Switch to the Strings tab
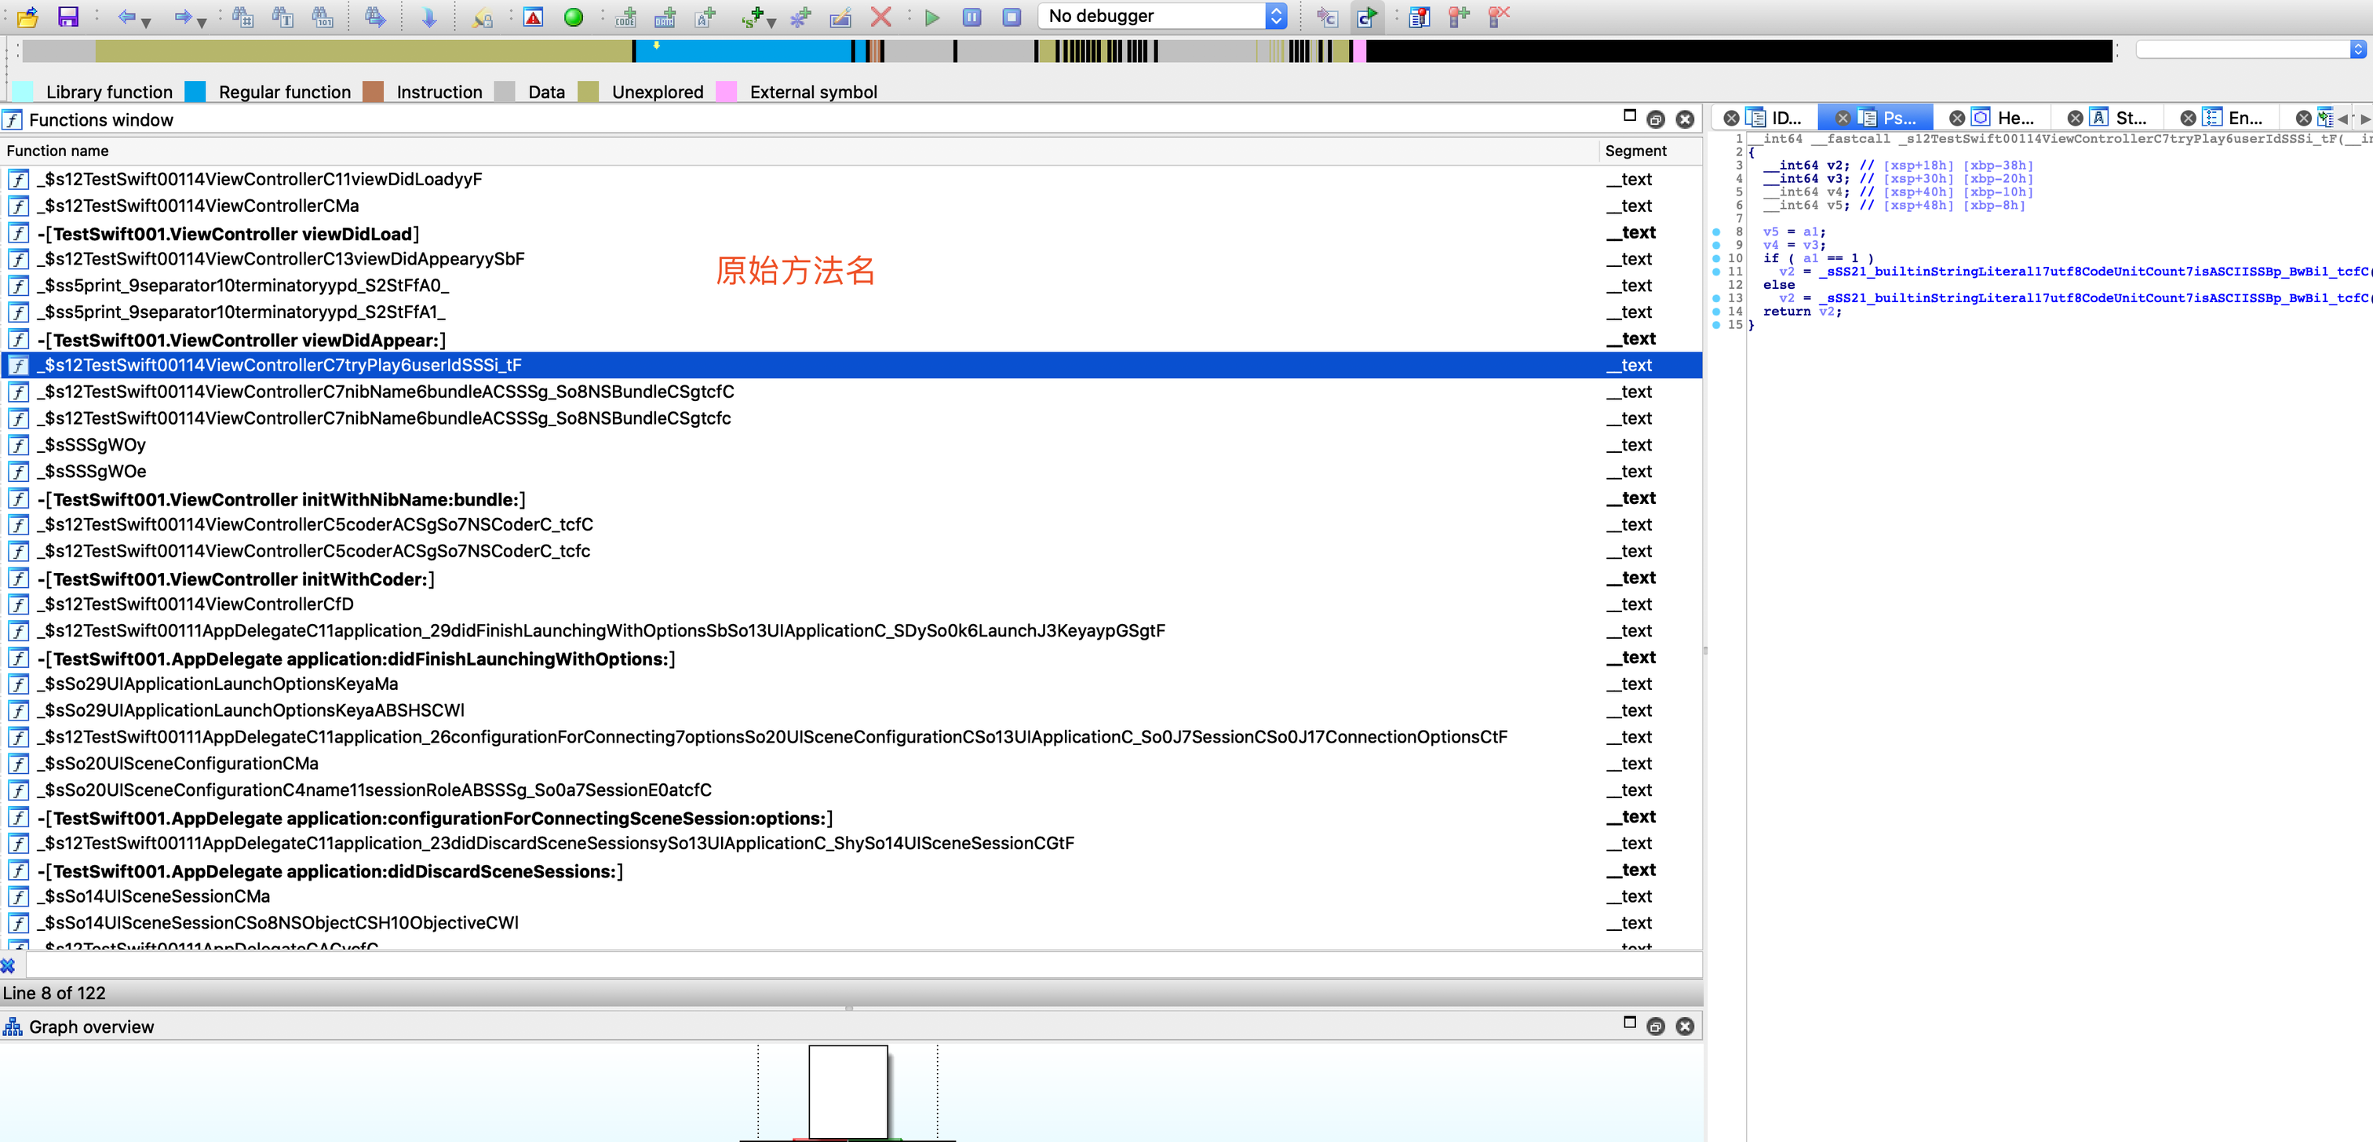The width and height of the screenshot is (2373, 1142). tap(2129, 118)
